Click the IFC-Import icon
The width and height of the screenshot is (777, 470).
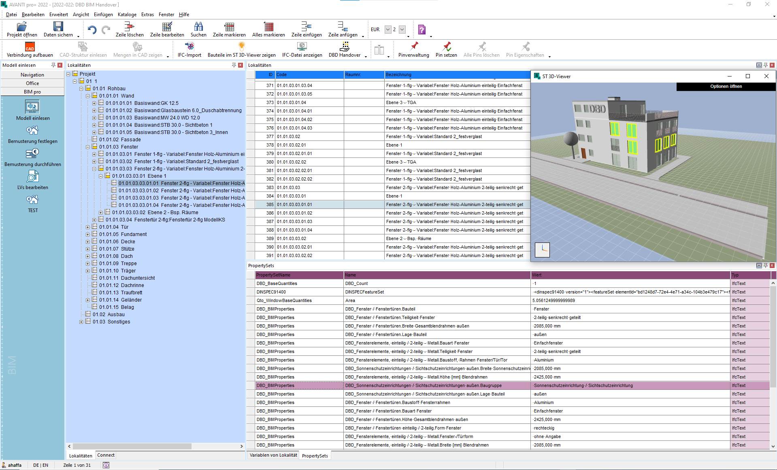pos(189,47)
